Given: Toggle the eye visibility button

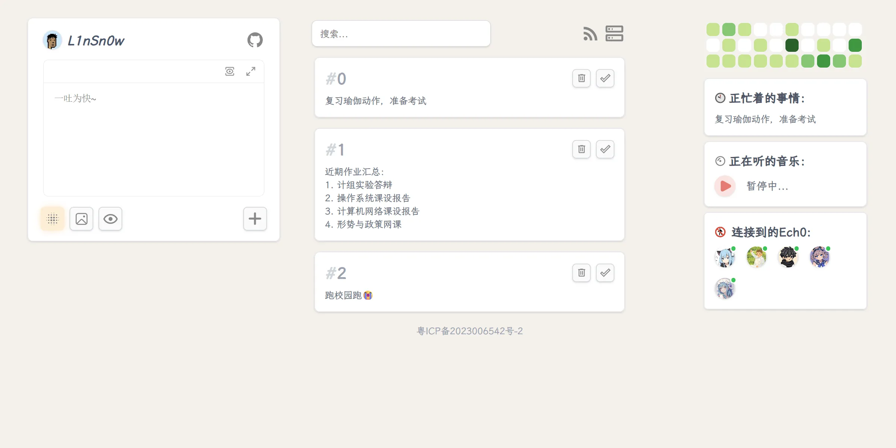Looking at the screenshot, I should (110, 219).
